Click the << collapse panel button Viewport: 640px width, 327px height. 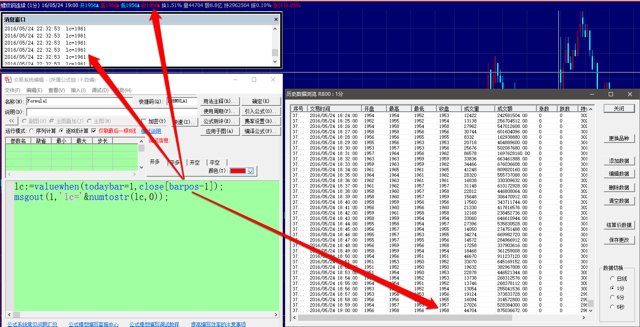click(12, 121)
